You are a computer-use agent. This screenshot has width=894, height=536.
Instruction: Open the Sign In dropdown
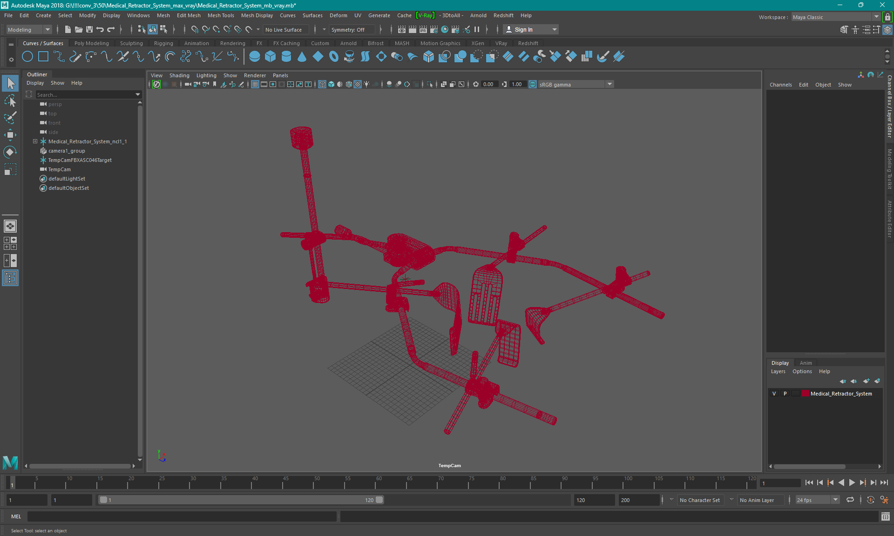pyautogui.click(x=531, y=29)
